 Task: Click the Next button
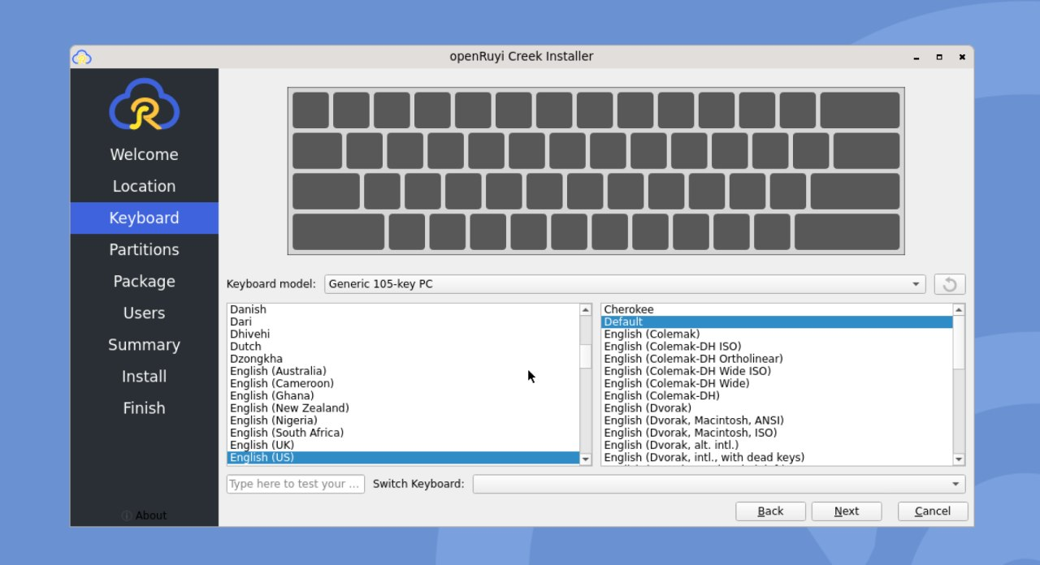(846, 511)
